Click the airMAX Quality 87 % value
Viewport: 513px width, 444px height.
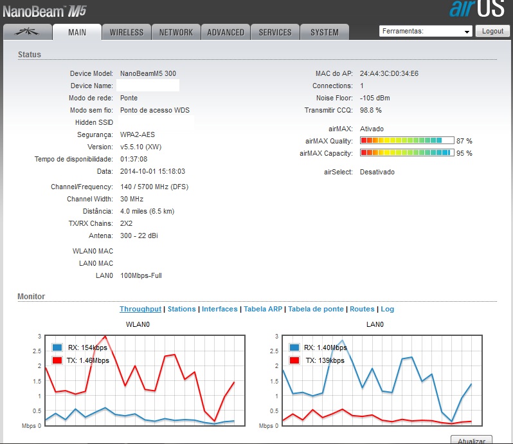pos(464,141)
